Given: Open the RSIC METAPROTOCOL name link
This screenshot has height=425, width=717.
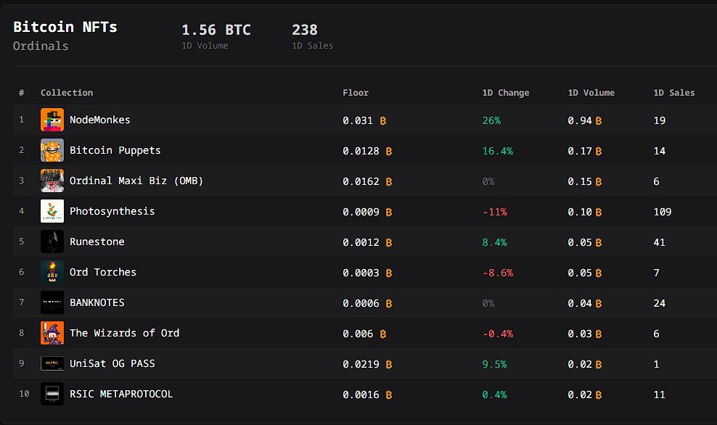Looking at the screenshot, I should [x=121, y=394].
